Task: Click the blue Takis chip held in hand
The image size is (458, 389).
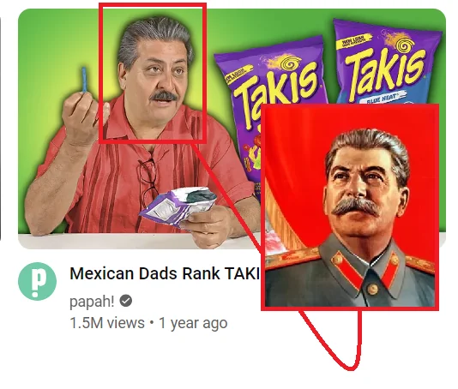Action: (x=84, y=80)
